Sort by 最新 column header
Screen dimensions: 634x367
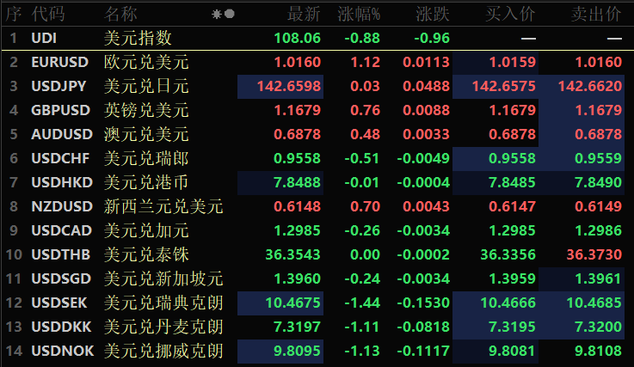pos(303,15)
